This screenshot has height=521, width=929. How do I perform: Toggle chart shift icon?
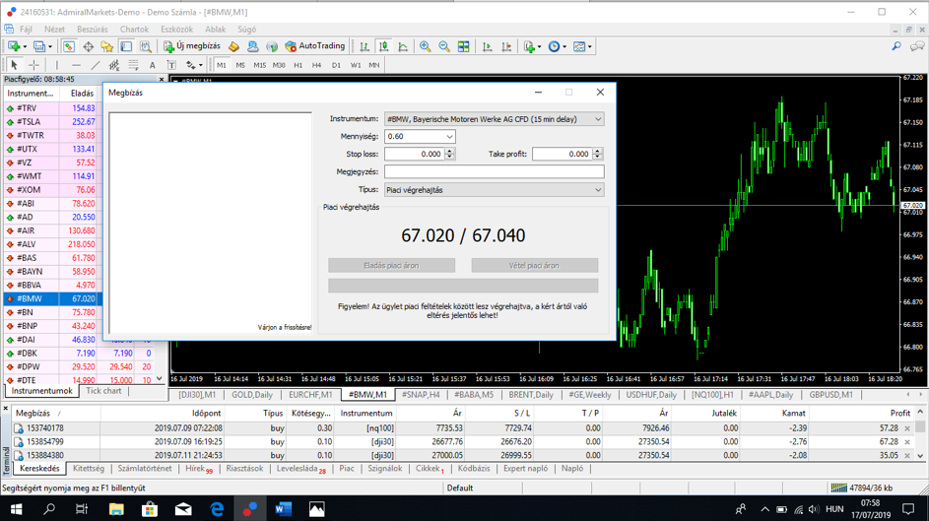506,46
